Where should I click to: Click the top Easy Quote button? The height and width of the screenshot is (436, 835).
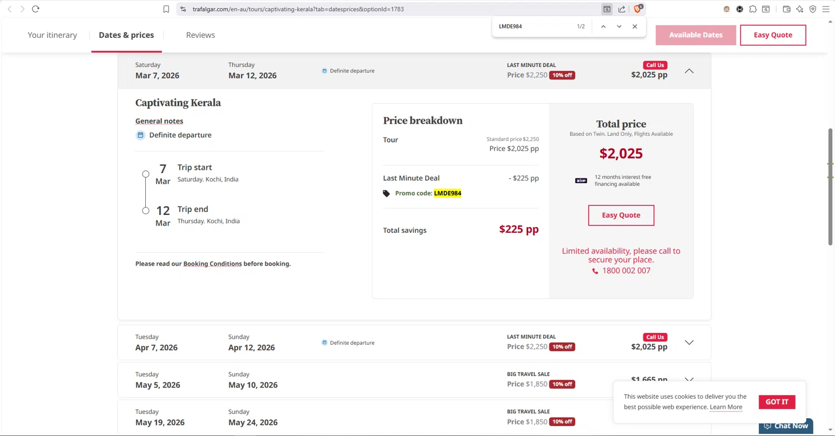click(x=773, y=35)
